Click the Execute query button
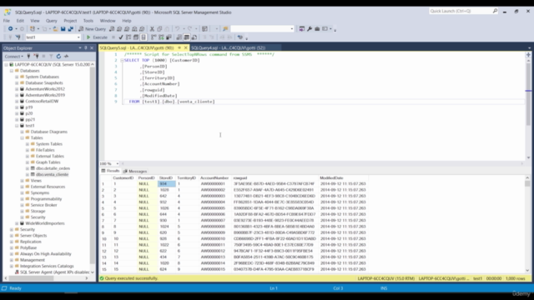 [97, 37]
